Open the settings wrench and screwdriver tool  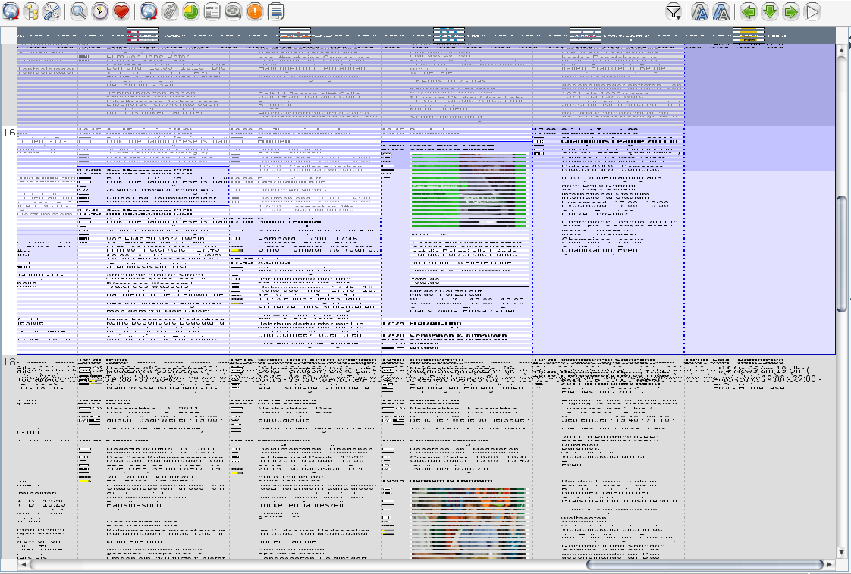point(52,11)
